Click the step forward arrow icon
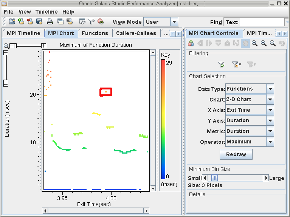Image resolution: width=290 pixels, height=217 pixels. tap(209, 43)
